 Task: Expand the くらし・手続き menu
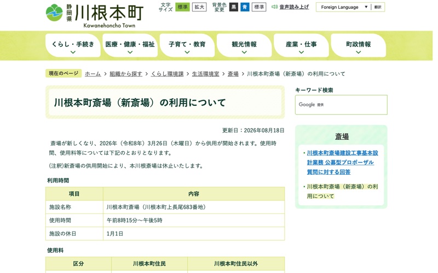pyautogui.click(x=73, y=46)
